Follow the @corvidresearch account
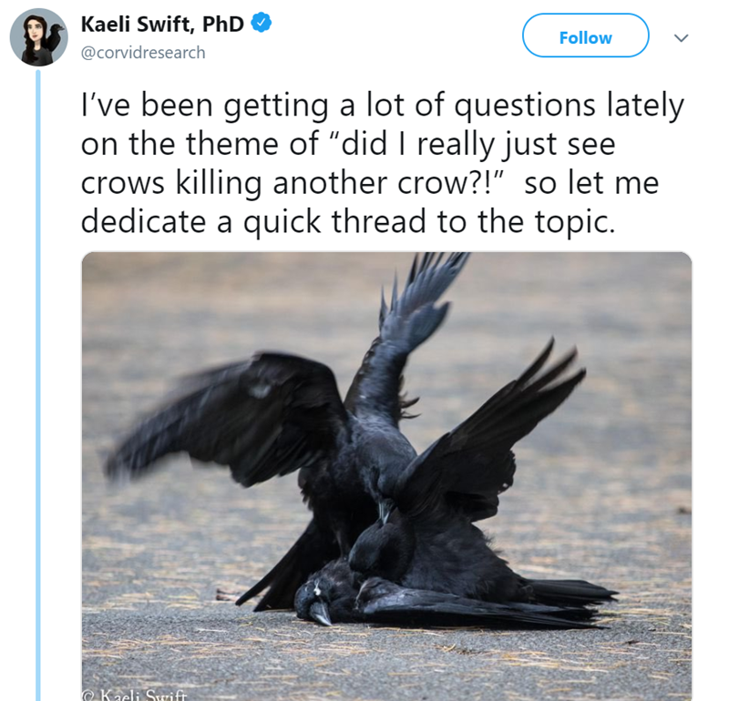 pos(585,36)
